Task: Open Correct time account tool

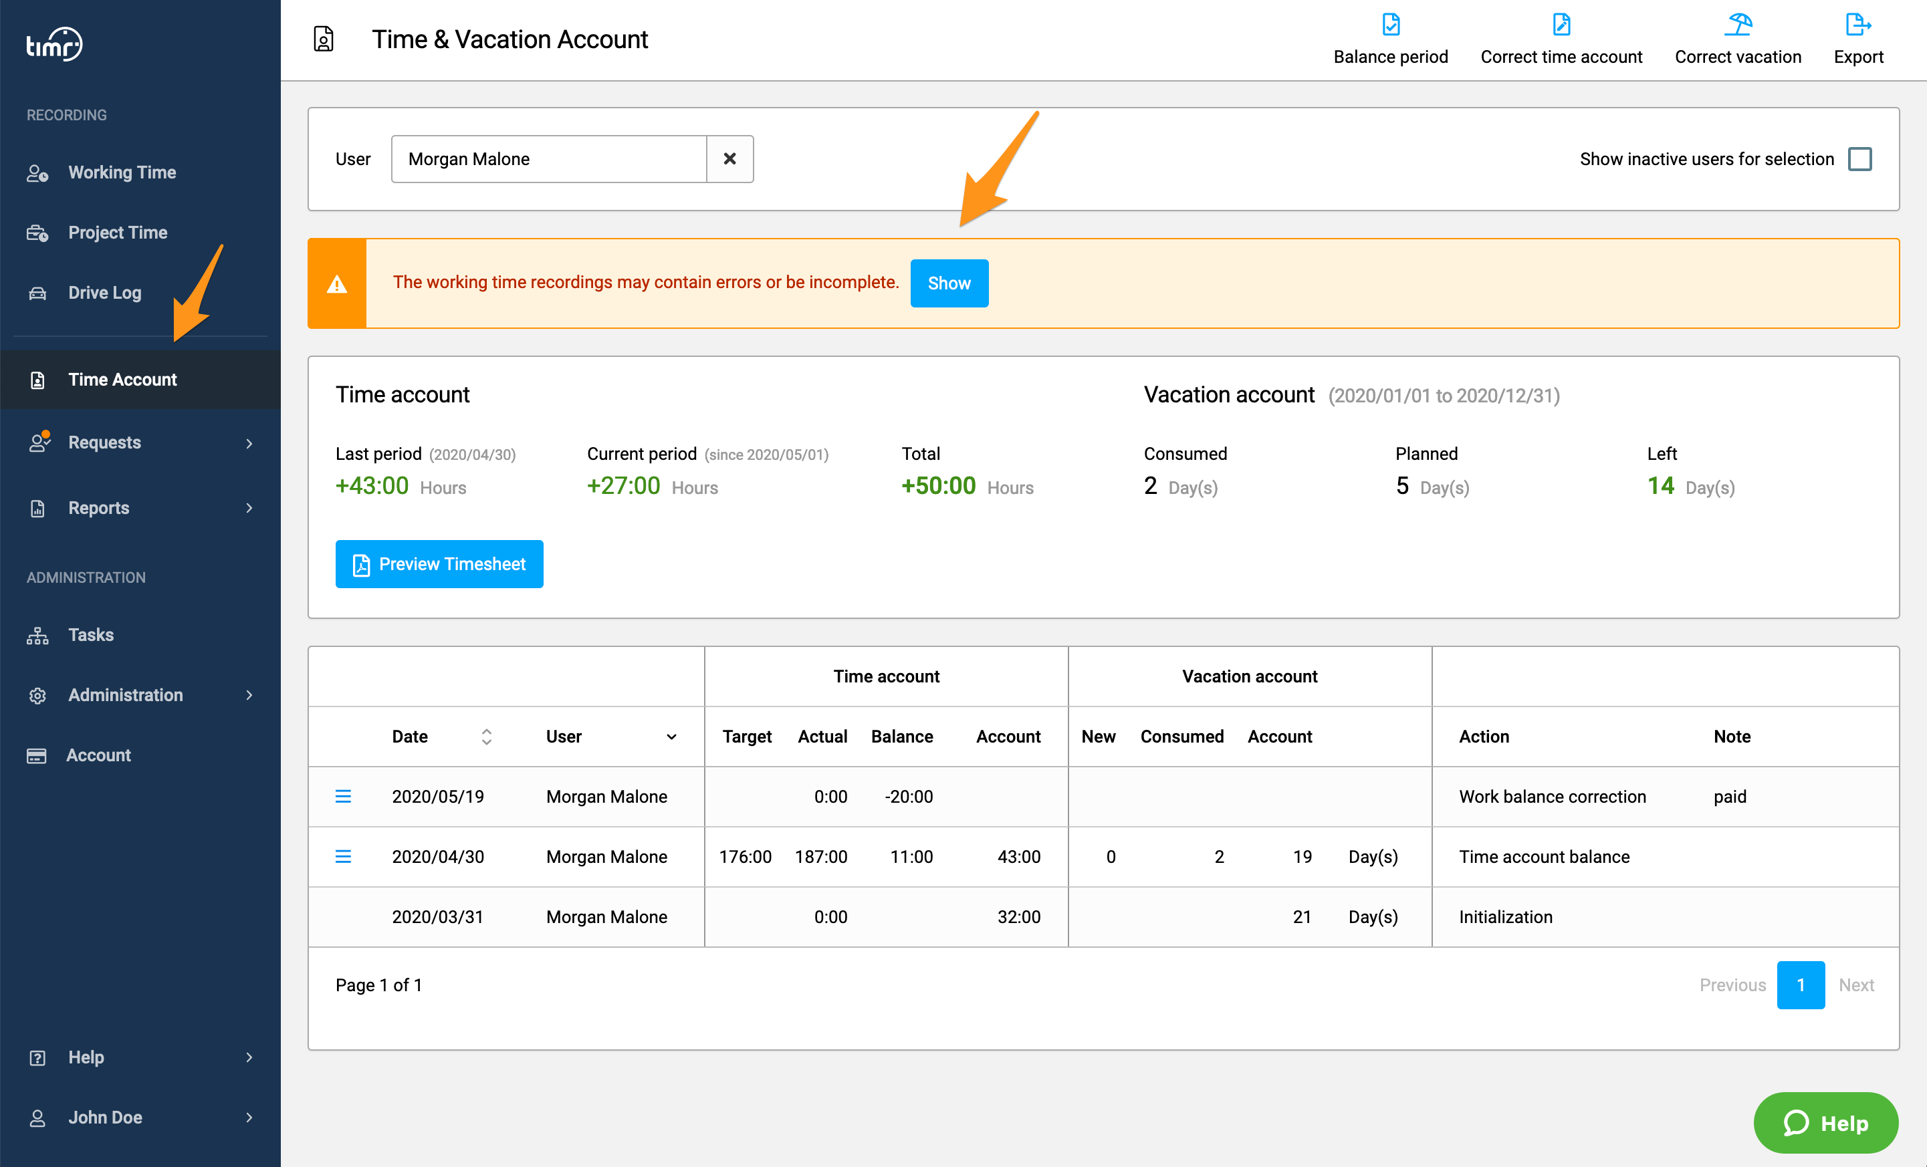Action: pyautogui.click(x=1561, y=39)
